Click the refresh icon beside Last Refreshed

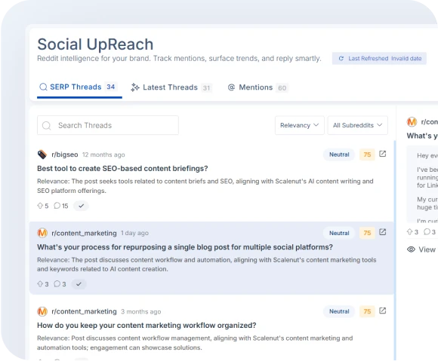(x=341, y=59)
